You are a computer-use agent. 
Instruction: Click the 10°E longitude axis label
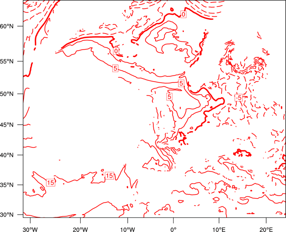coord(219,230)
